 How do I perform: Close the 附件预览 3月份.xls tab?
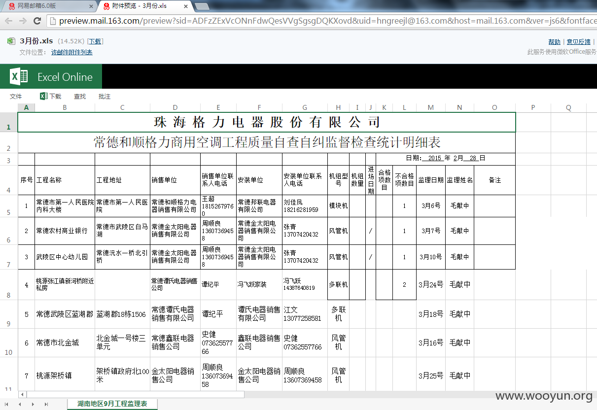[185, 6]
